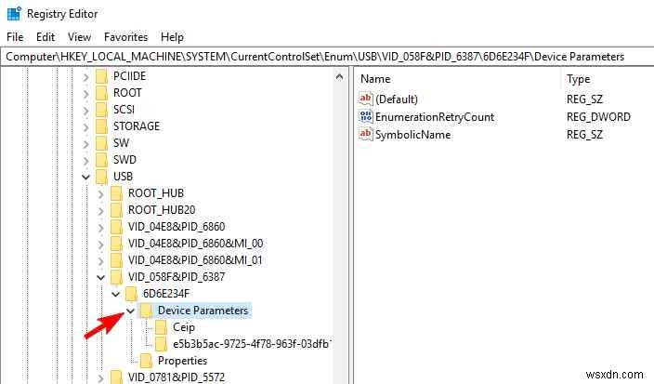654x384 pixels.
Task: Select the VID_058F&PID_6387 key
Action: tap(177, 277)
